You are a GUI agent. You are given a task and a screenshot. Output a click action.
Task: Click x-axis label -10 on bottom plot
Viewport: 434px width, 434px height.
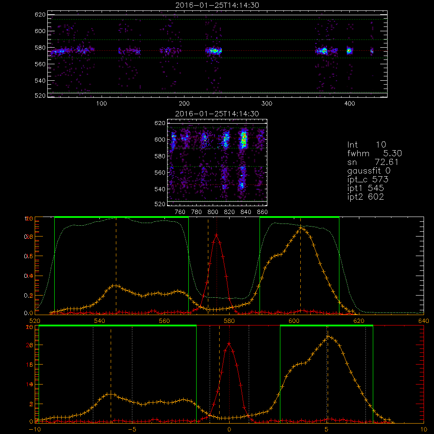click(x=35, y=430)
